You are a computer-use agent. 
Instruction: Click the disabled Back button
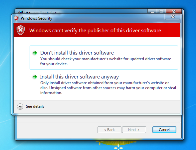(x=109, y=130)
